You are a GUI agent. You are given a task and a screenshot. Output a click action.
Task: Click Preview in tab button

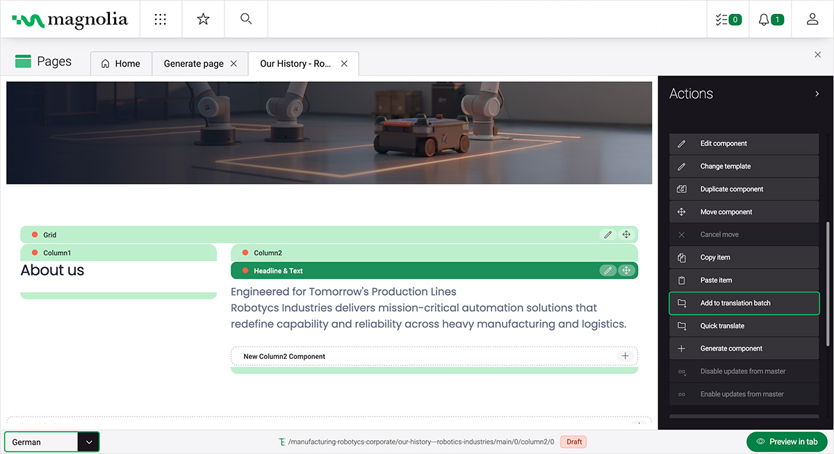click(786, 442)
